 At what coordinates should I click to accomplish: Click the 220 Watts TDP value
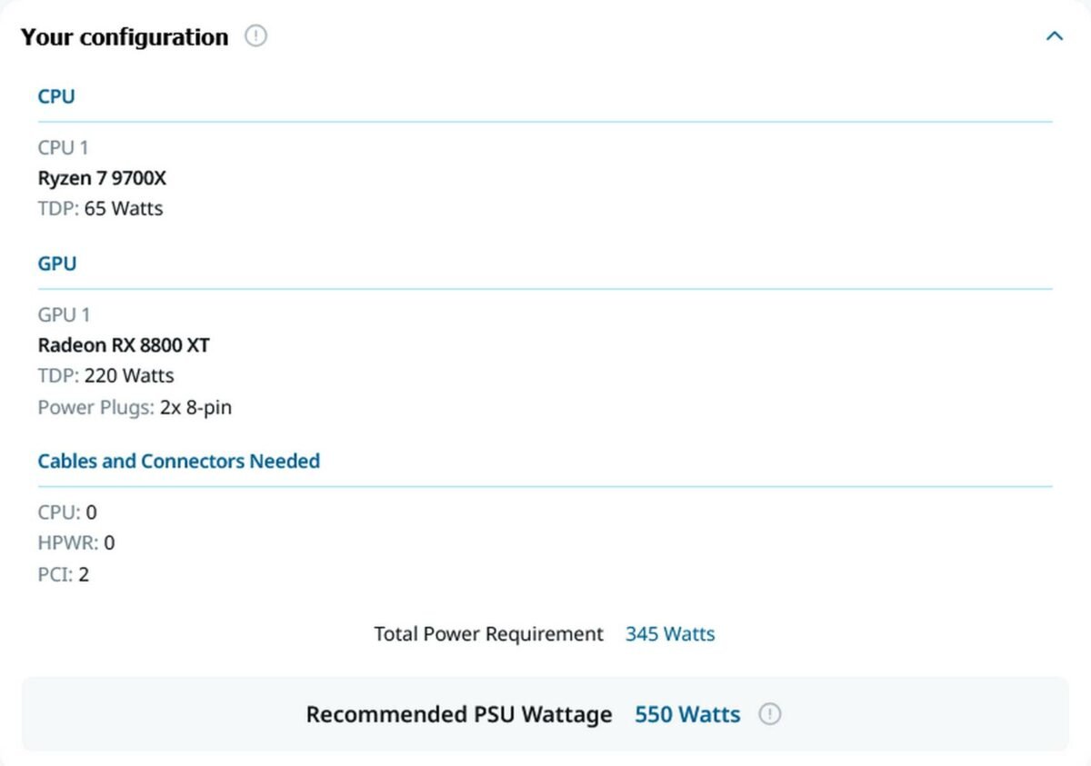pyautogui.click(x=129, y=376)
